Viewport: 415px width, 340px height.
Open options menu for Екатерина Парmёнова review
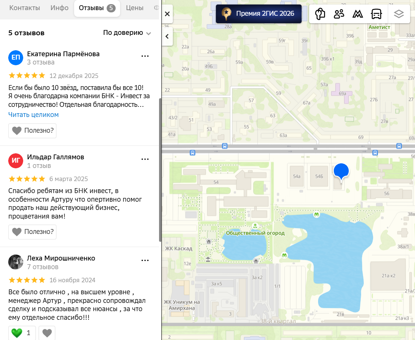[x=145, y=56]
